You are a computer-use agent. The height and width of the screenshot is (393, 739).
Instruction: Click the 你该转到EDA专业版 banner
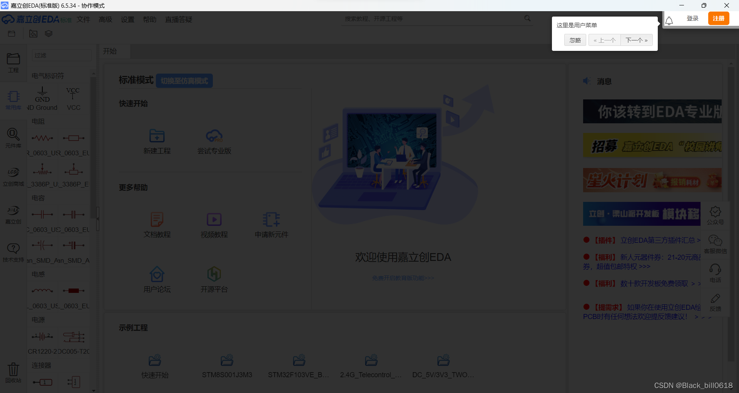click(x=652, y=111)
